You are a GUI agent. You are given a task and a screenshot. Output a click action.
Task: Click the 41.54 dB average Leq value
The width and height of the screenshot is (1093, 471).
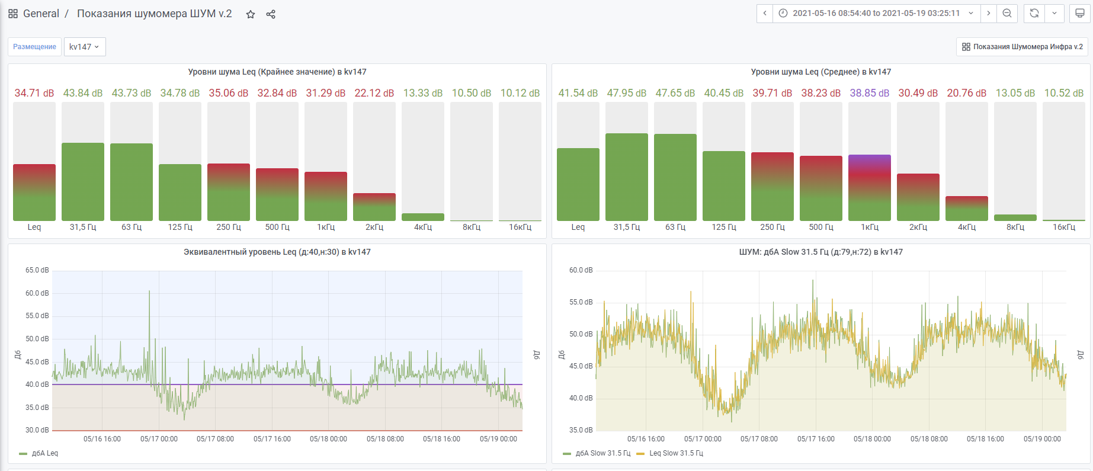[578, 93]
